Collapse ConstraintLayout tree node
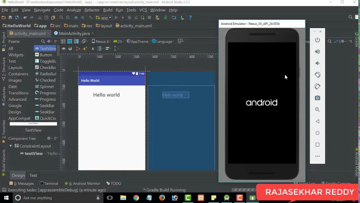This screenshot has width=360, height=203. tap(11, 146)
